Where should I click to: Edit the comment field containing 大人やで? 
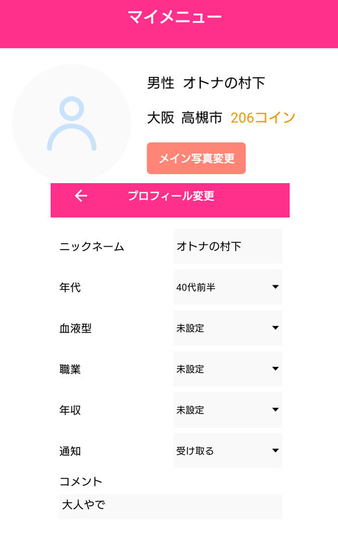coord(170,506)
